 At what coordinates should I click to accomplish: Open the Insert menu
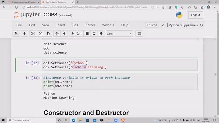(x=61, y=25)
